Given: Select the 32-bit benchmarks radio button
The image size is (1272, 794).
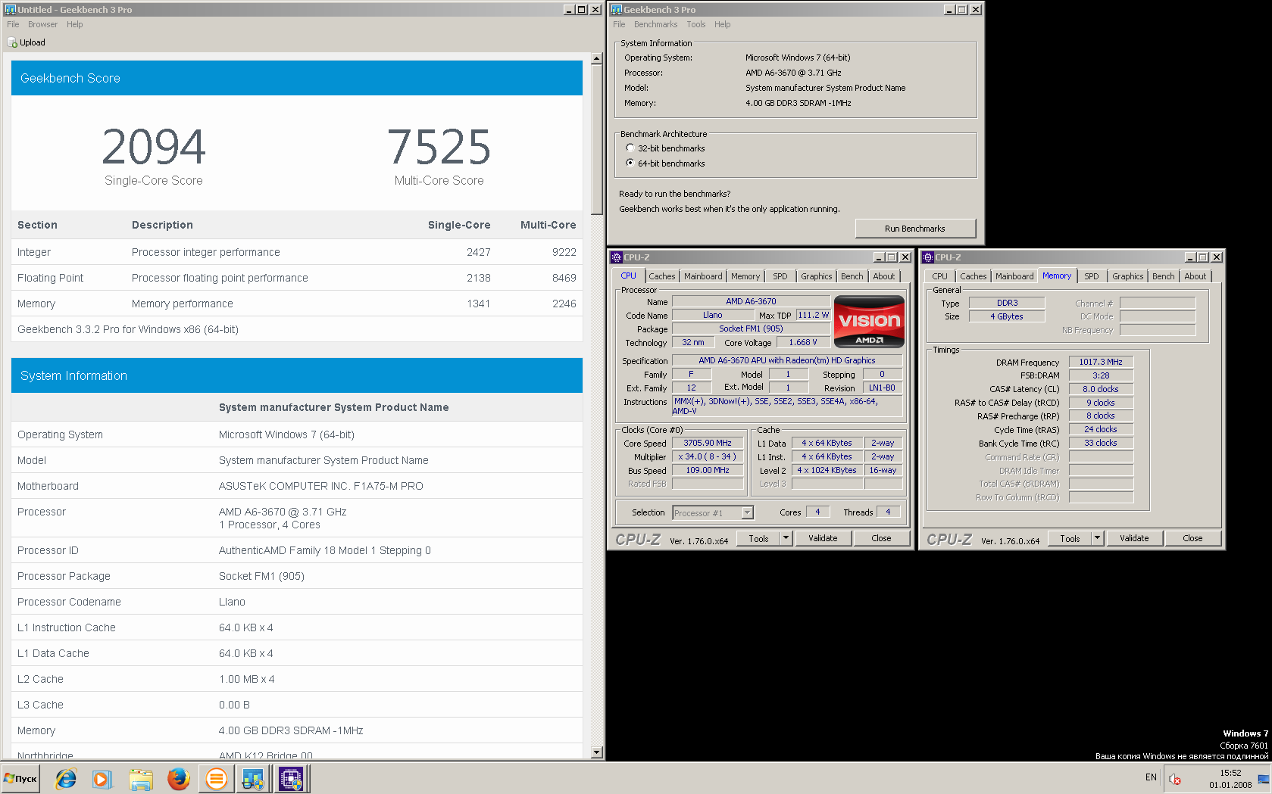Looking at the screenshot, I should coord(630,148).
